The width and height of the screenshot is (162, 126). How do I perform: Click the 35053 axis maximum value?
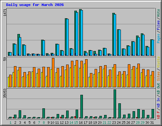point(5,93)
